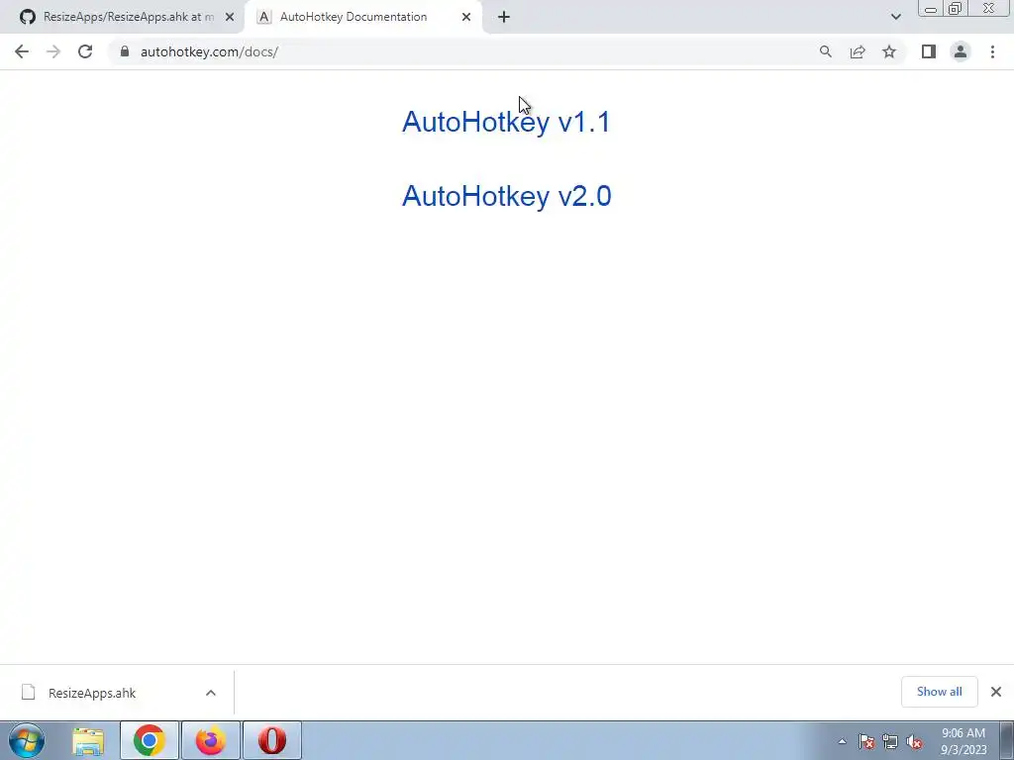The width and height of the screenshot is (1014, 760).
Task: Launch Firefox from the taskbar
Action: tap(211, 740)
